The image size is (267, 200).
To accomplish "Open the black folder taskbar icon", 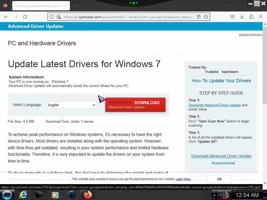I will [39, 195].
